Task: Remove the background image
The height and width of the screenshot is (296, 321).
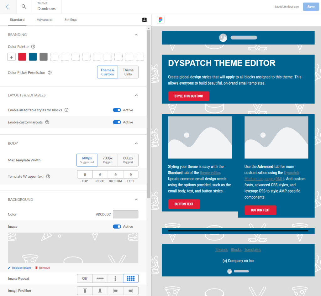Action: coord(43,268)
